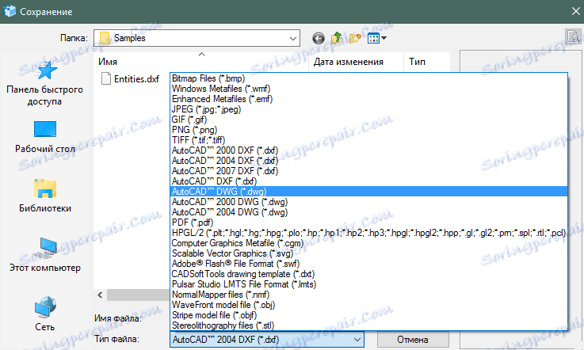Click the preview icon at top right
Screen dimensions: 584x350
pos(574,36)
